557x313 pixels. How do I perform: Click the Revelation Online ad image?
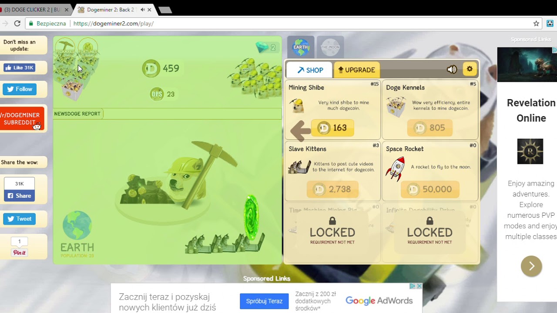click(527, 64)
